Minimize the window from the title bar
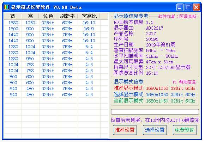 tap(180, 7)
